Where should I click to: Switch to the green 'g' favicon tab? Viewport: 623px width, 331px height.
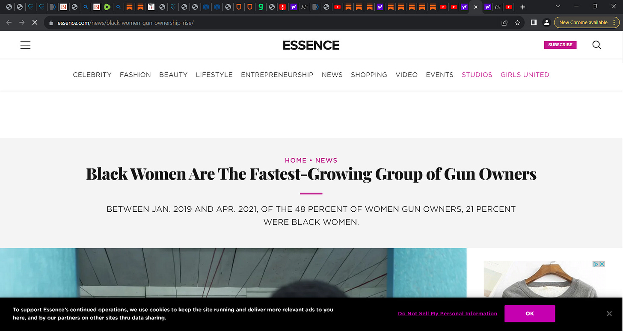click(x=261, y=7)
